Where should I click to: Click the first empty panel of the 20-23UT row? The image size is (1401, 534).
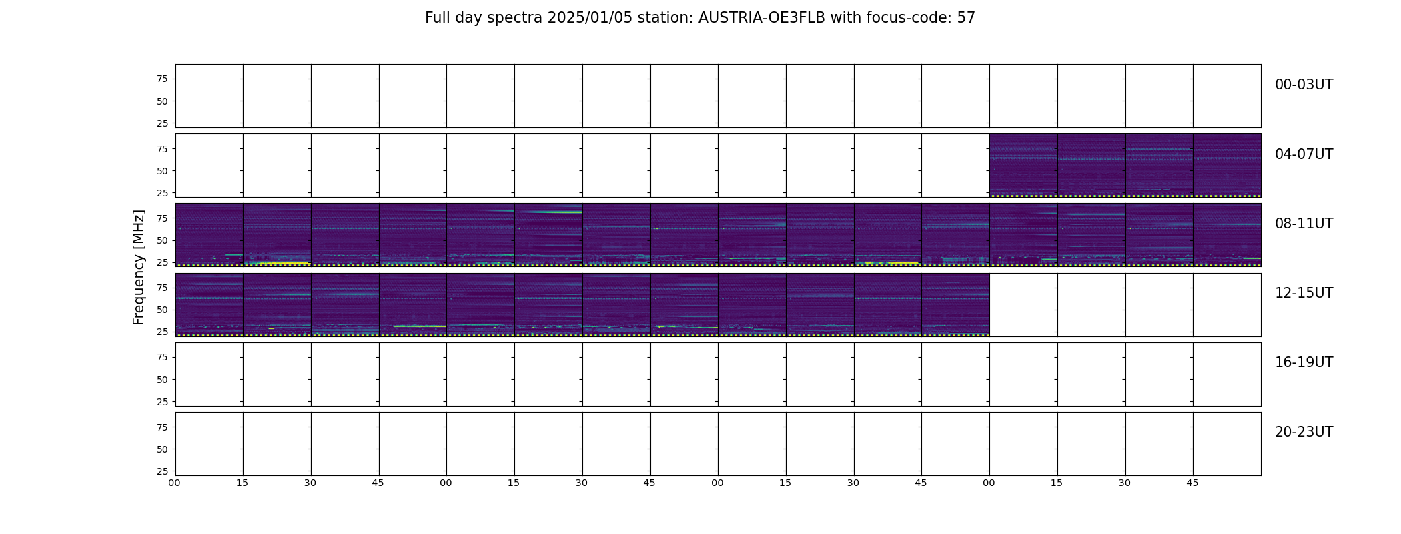click(209, 444)
